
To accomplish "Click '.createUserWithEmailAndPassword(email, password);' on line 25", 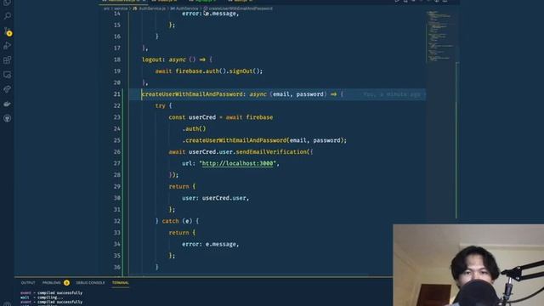I will (x=264, y=140).
